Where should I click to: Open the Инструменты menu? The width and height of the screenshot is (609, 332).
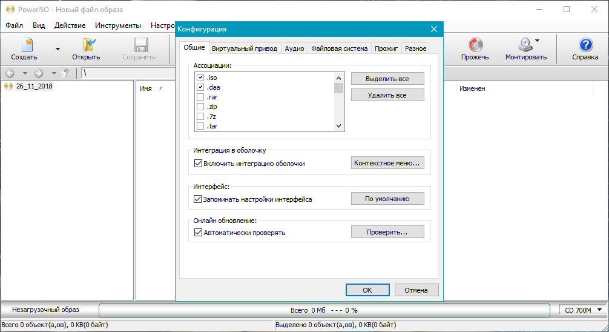click(118, 25)
